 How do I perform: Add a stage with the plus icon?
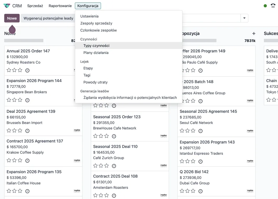coord(254,33)
